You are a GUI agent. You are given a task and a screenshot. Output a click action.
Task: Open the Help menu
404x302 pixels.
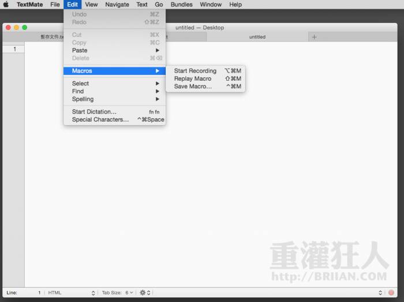click(235, 5)
